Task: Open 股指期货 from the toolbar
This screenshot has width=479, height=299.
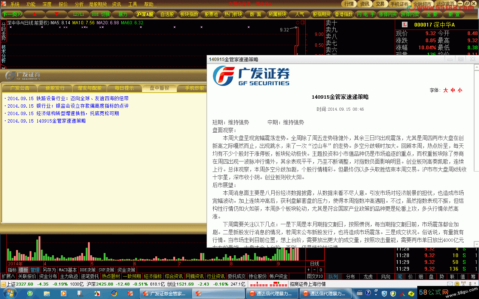Action: point(321,14)
